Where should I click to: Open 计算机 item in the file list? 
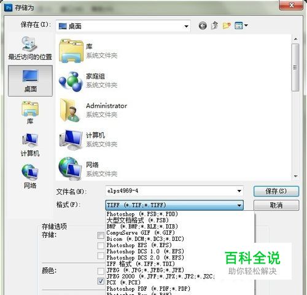click(x=88, y=140)
